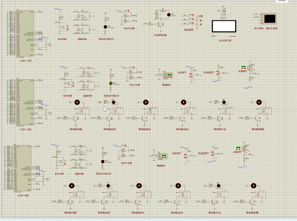Select the LDR2 light-dependent resistor
The image size is (297, 221).
click(x=249, y=67)
